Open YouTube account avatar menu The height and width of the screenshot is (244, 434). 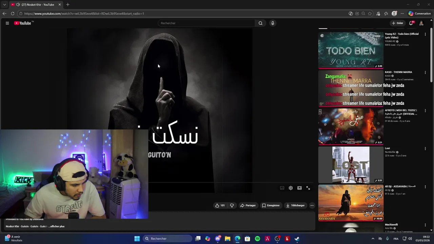point(421,23)
